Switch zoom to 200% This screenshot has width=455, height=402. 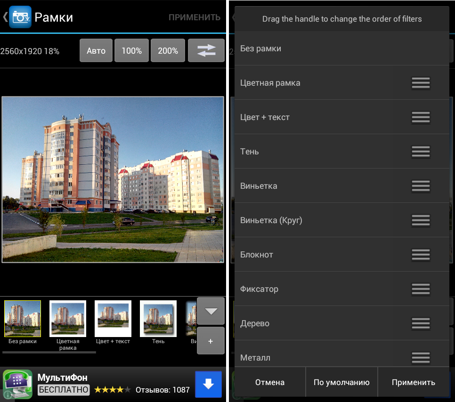click(x=168, y=51)
